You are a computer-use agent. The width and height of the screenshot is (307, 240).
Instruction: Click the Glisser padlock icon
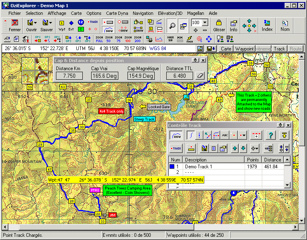pos(219,23)
